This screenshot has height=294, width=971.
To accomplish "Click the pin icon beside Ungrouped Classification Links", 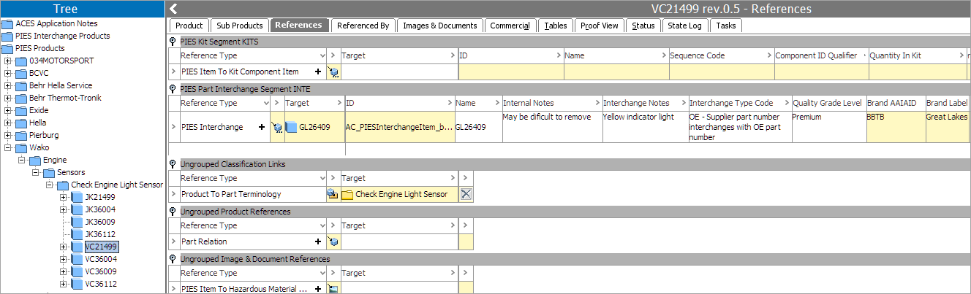I will point(173,164).
